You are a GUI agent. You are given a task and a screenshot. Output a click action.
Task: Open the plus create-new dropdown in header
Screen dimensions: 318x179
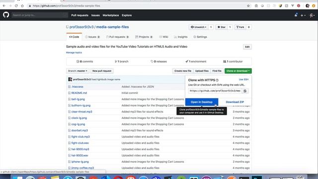[x=303, y=15]
